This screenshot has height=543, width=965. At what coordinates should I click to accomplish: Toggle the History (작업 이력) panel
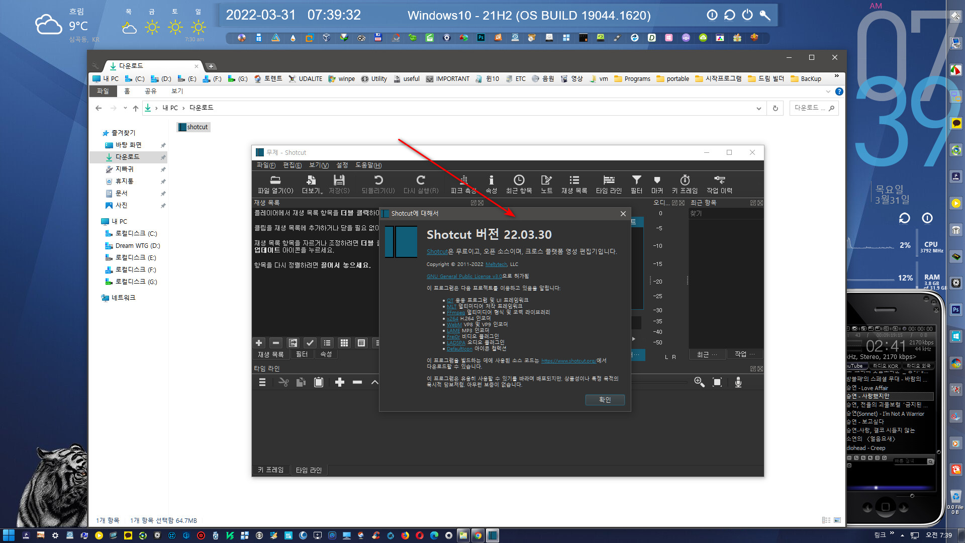tap(719, 184)
